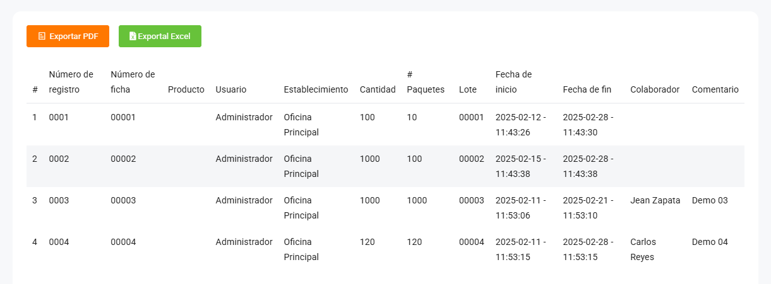Click the Excel file icon
This screenshot has width=771, height=284.
click(133, 37)
